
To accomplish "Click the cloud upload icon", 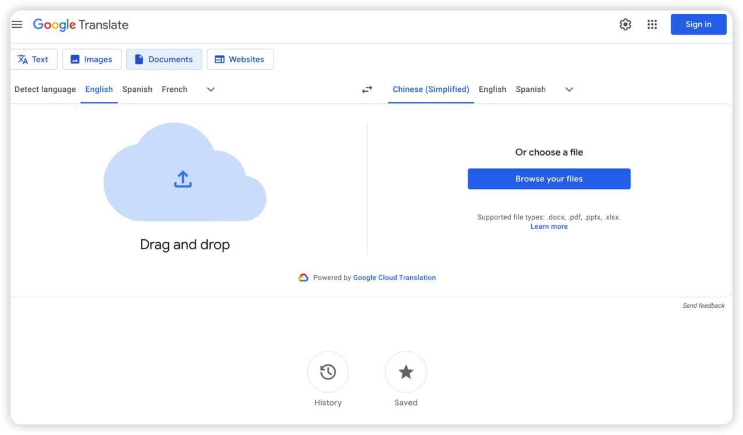I will (183, 179).
